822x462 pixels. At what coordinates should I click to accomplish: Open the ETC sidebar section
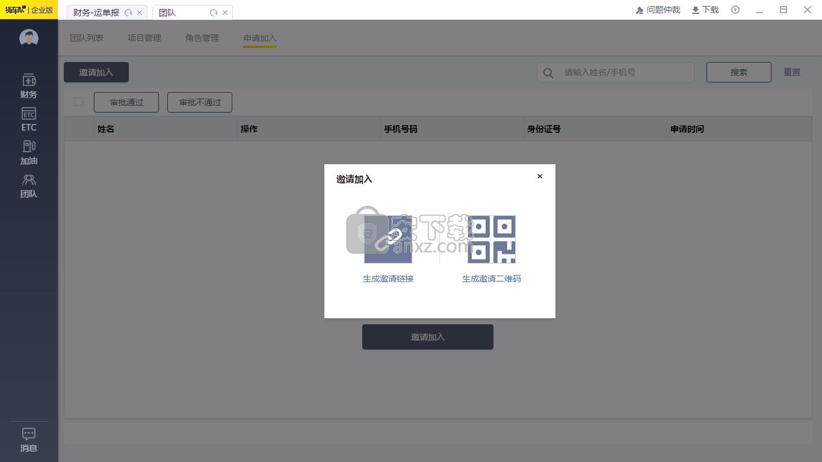click(29, 120)
